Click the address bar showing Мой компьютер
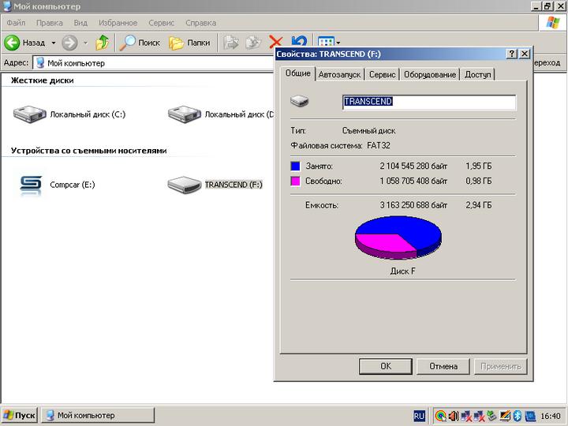 [x=154, y=63]
